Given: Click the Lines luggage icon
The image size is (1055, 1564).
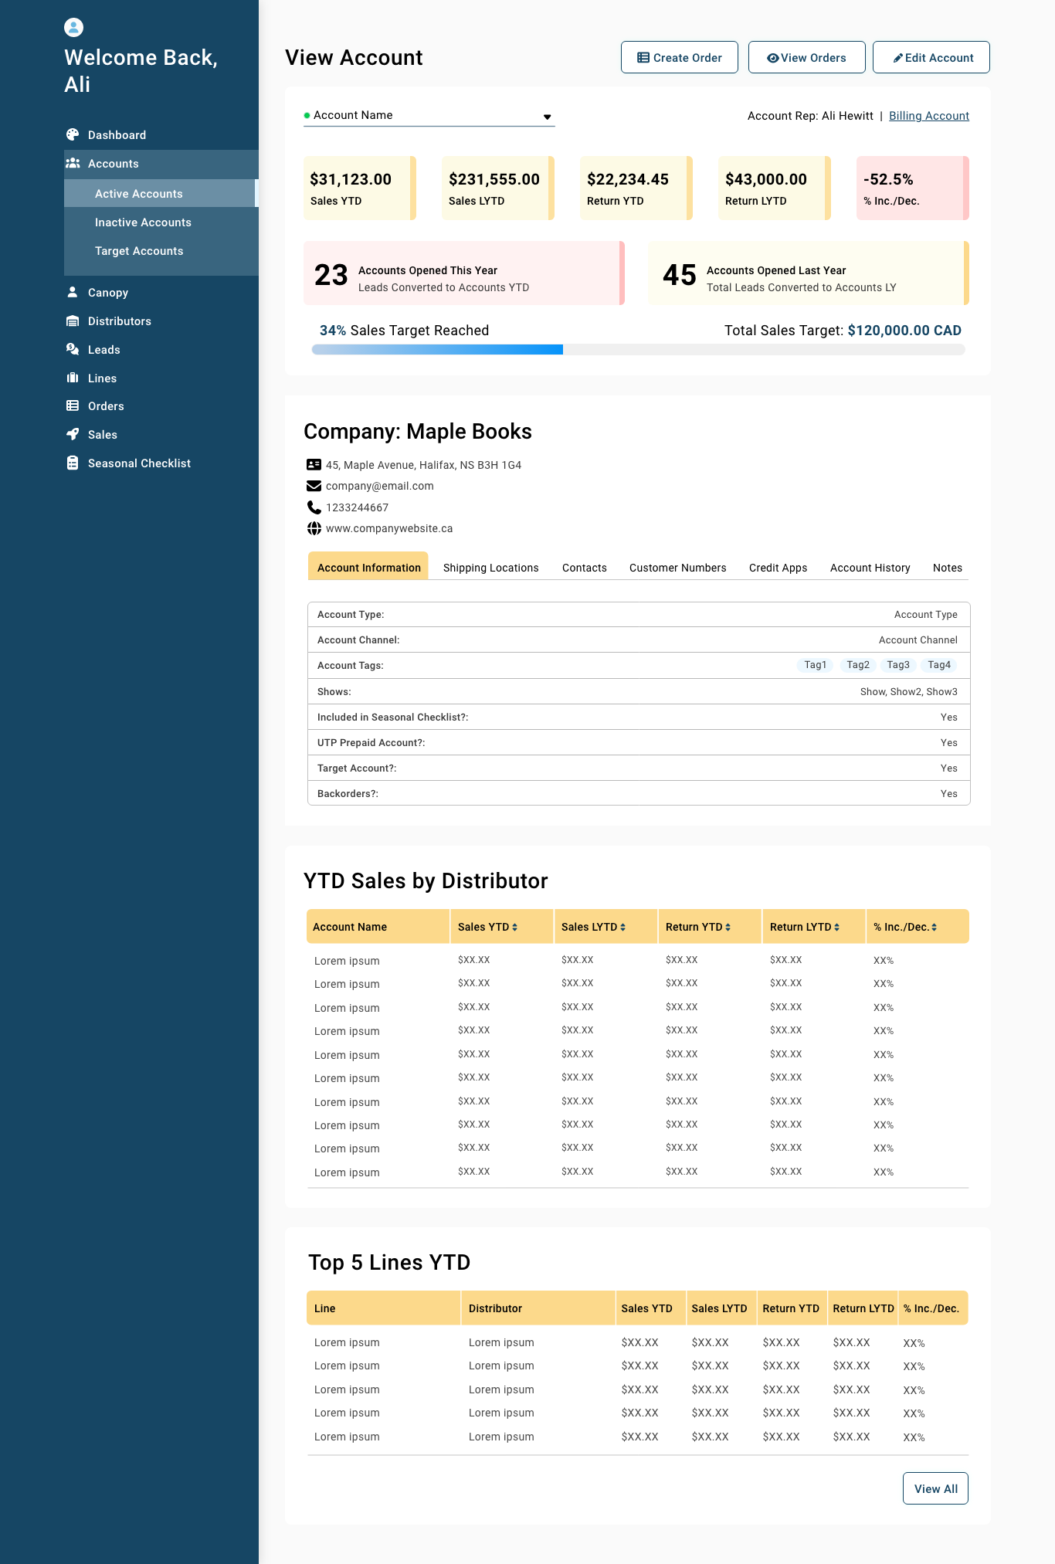Looking at the screenshot, I should 73,378.
